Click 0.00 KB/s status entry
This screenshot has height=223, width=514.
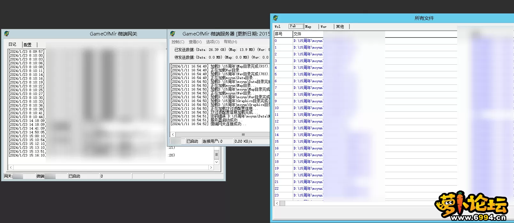pyautogui.click(x=252, y=141)
